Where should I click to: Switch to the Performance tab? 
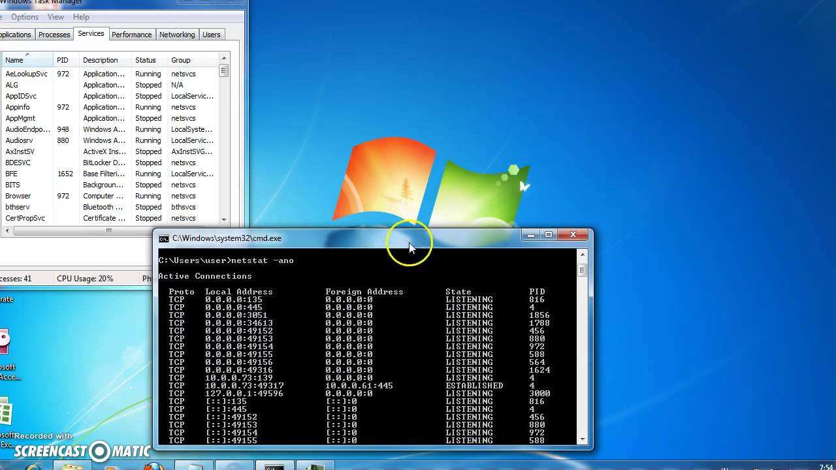click(x=131, y=35)
